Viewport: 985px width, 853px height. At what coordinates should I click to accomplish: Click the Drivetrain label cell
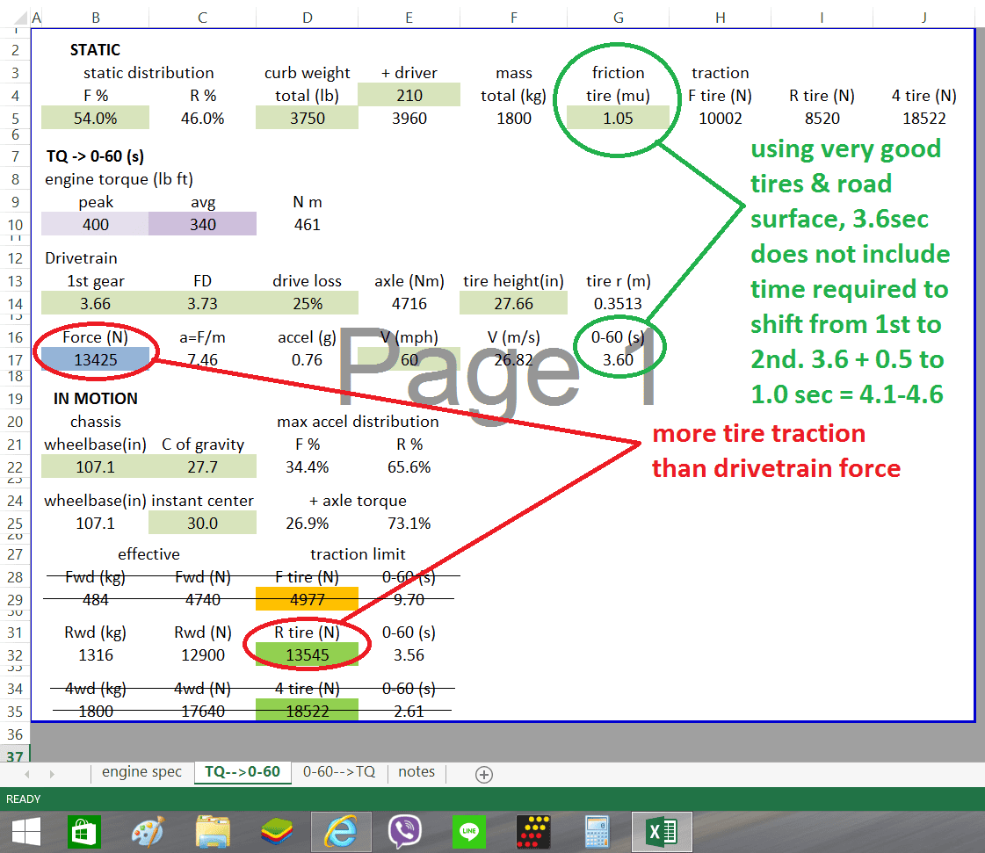pyautogui.click(x=81, y=258)
